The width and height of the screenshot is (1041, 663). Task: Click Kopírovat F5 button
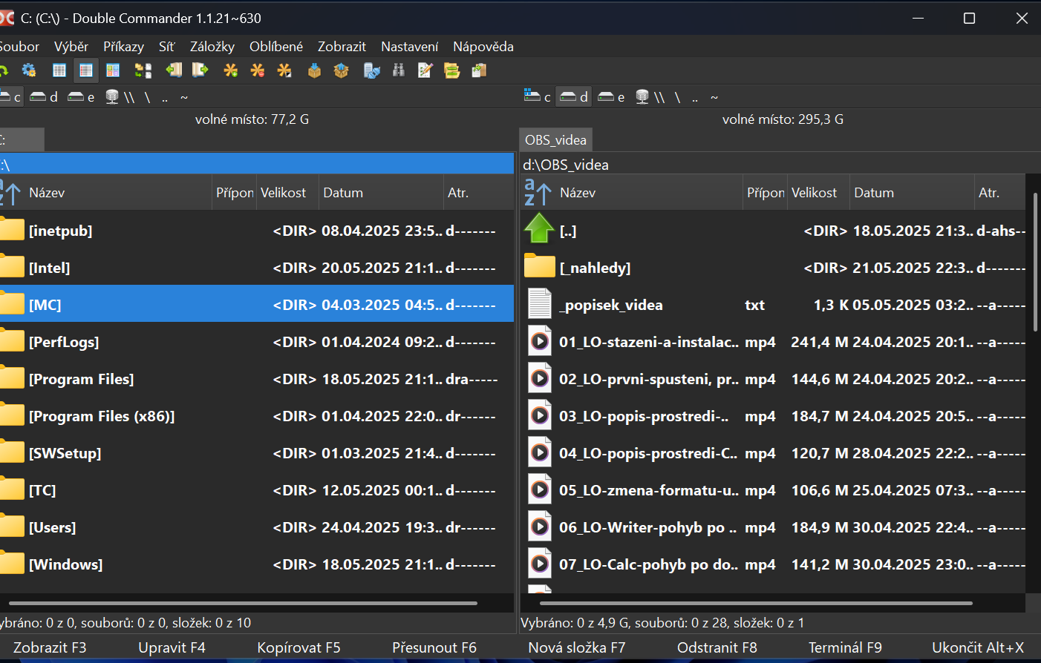tap(298, 647)
